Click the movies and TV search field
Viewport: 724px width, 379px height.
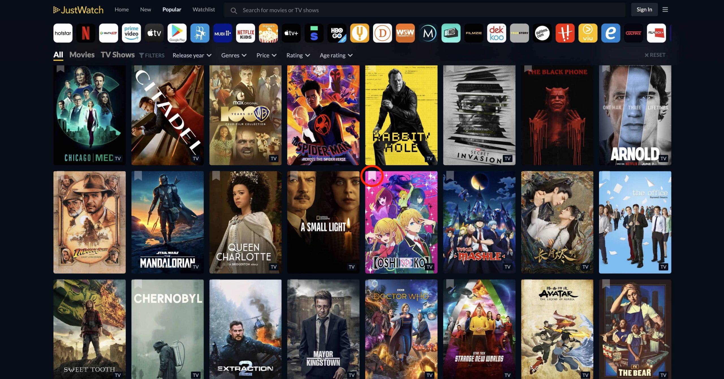(x=424, y=10)
